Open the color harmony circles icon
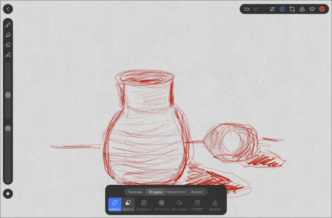Image resolution: width=332 pixels, height=218 pixels. [x=302, y=9]
